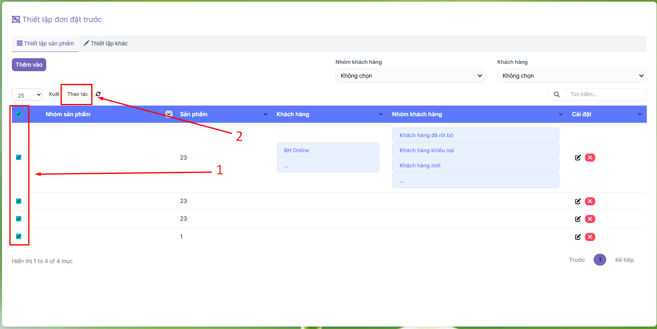Open the page size dropdown showing 25
Viewport: 657px width, 329px height.
pos(27,95)
